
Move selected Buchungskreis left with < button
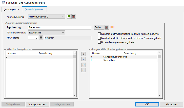pos(84,59)
